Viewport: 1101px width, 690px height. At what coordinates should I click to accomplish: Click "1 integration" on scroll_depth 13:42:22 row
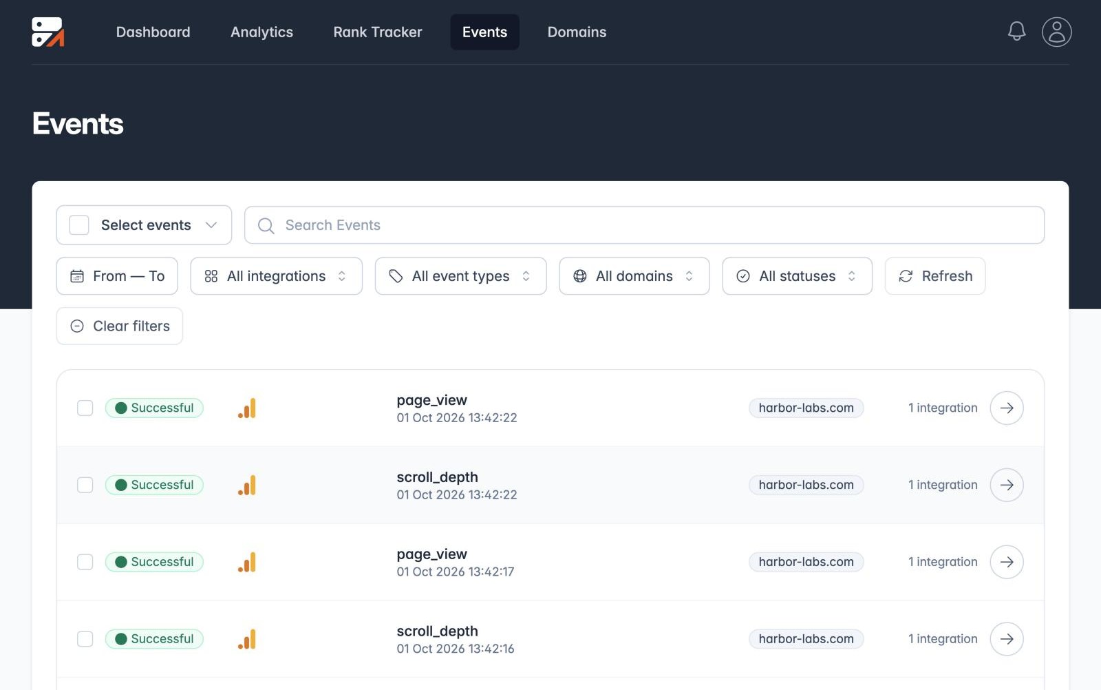pos(943,485)
